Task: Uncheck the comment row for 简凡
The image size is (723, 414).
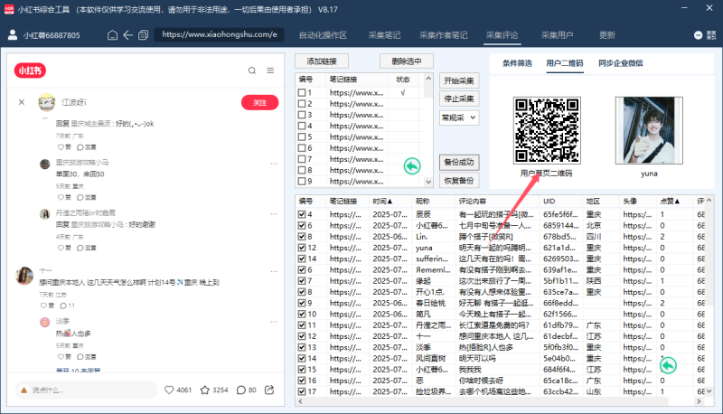Action: [x=302, y=314]
